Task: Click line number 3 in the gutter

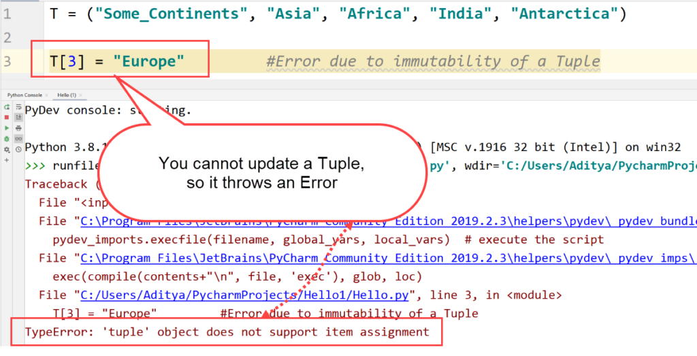Action: (x=7, y=61)
